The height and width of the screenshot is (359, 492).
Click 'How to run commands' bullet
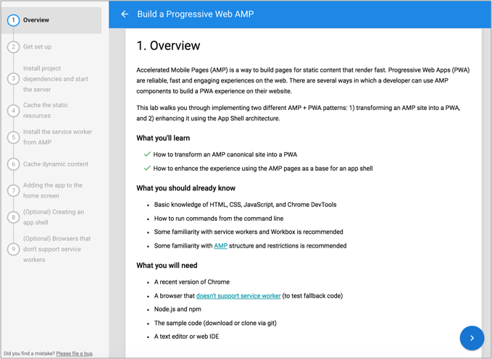(x=219, y=219)
